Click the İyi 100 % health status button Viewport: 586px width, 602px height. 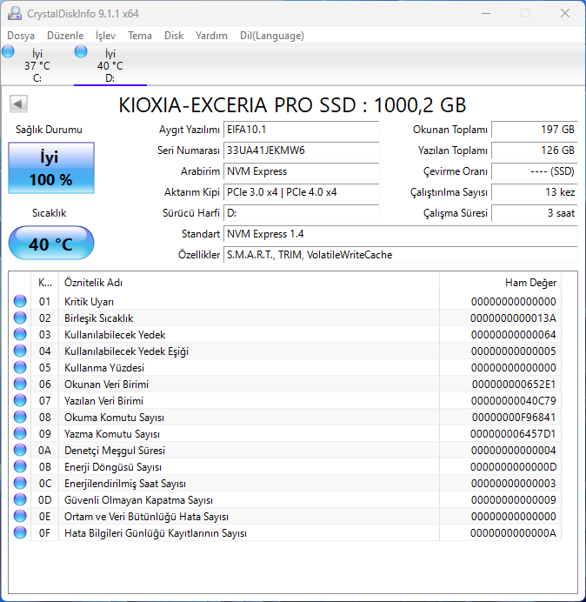point(51,169)
